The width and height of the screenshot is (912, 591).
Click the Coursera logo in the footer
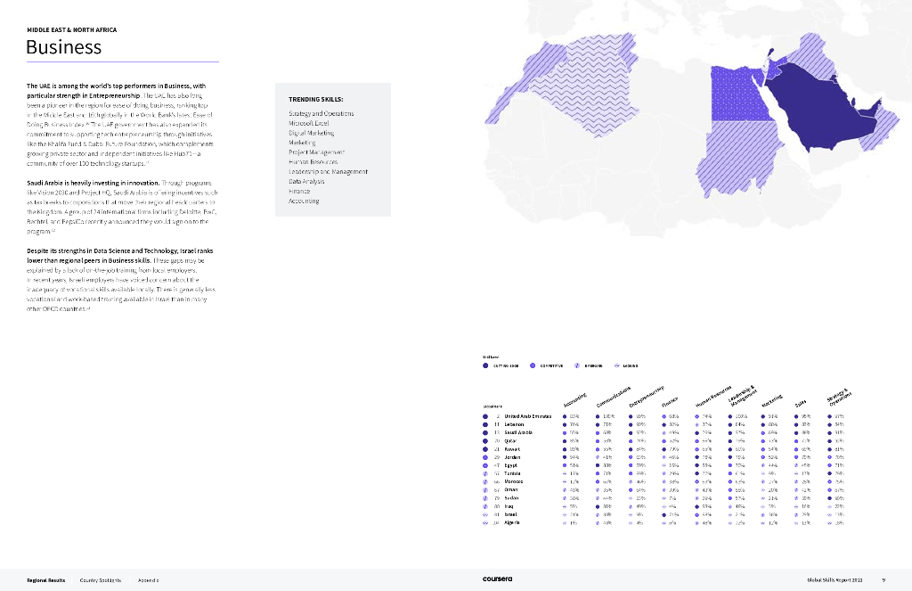coord(497,579)
